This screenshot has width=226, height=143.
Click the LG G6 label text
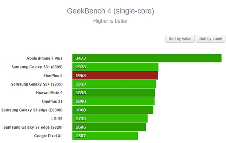pos(57,118)
